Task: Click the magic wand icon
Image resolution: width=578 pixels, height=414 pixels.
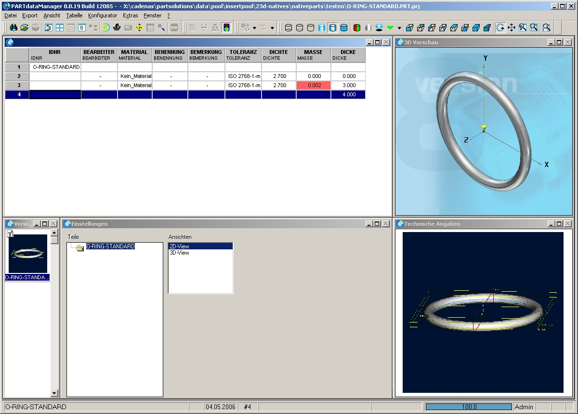Action: (x=161, y=28)
